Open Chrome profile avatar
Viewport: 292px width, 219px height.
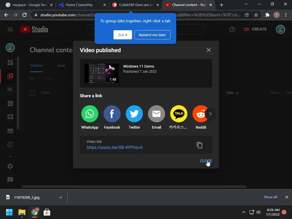pos(277,15)
